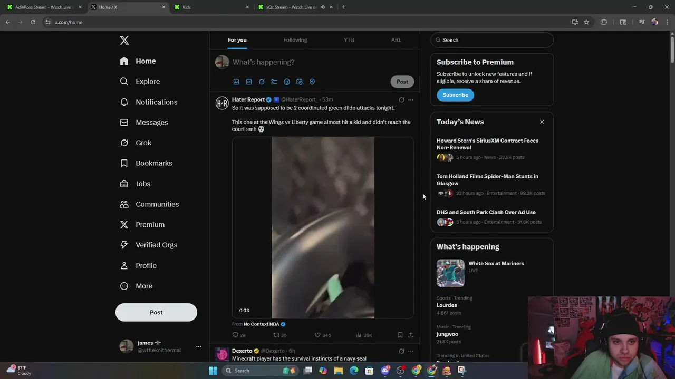Open Hater Report profile name

pos(248,99)
